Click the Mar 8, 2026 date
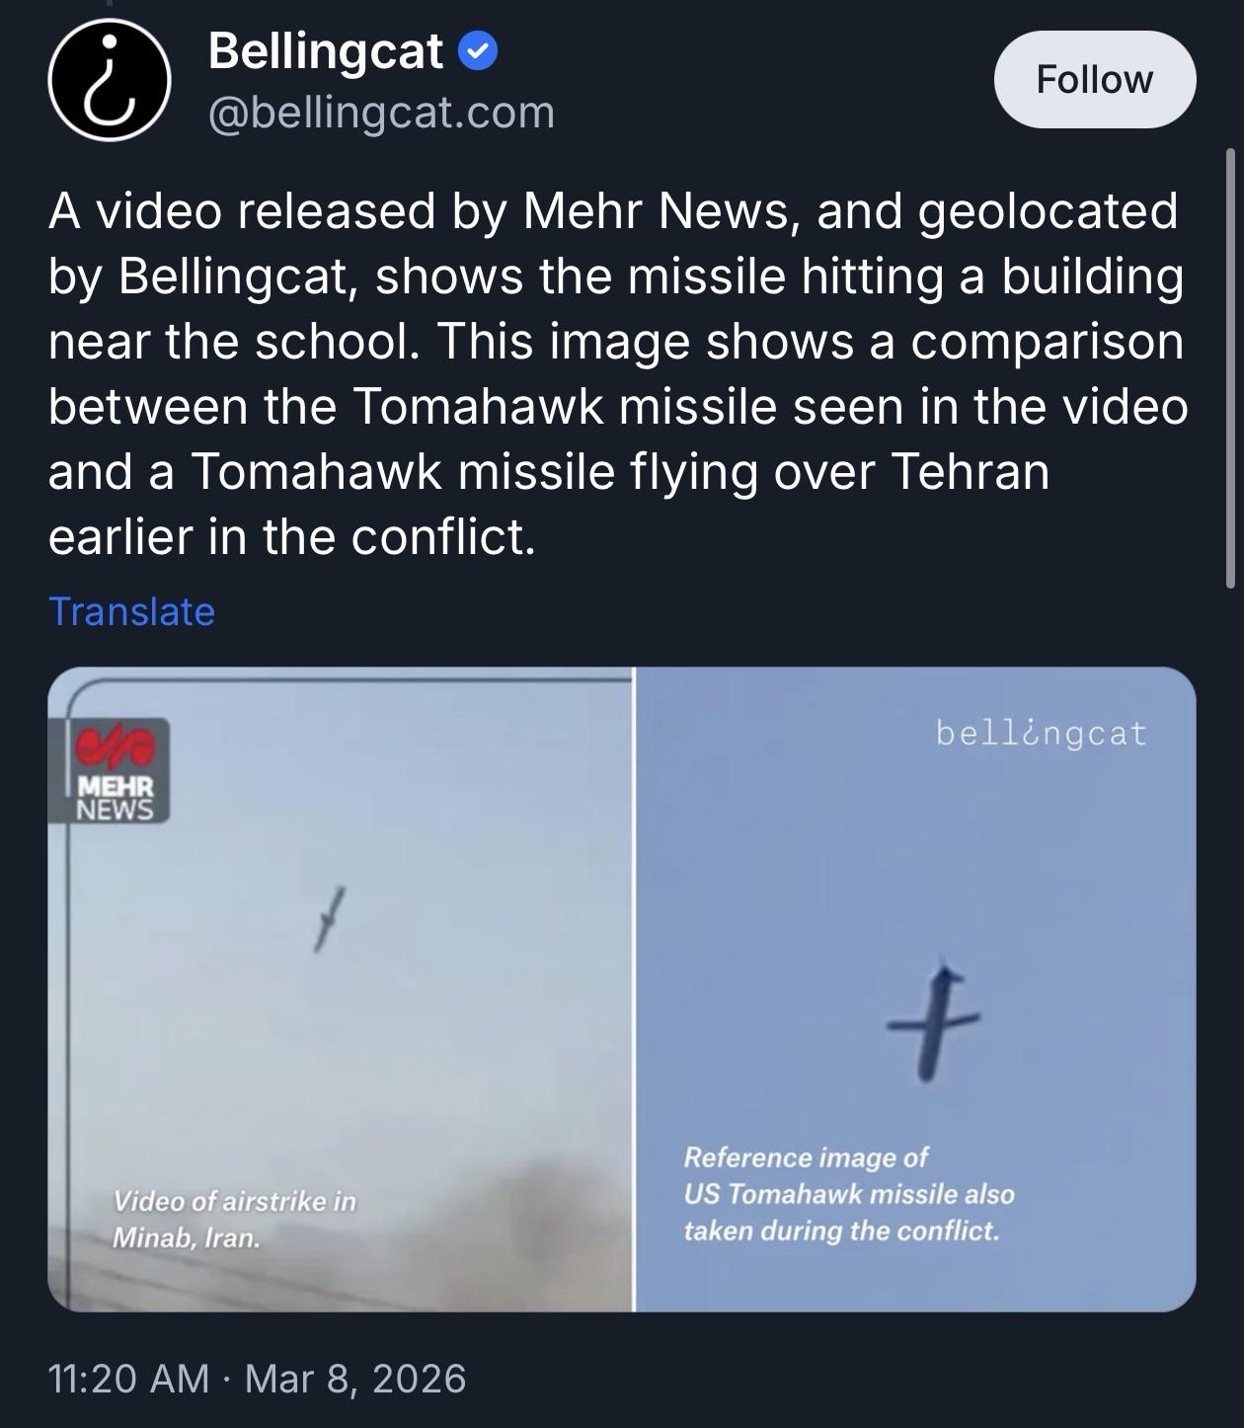This screenshot has height=1428, width=1244. [x=355, y=1378]
